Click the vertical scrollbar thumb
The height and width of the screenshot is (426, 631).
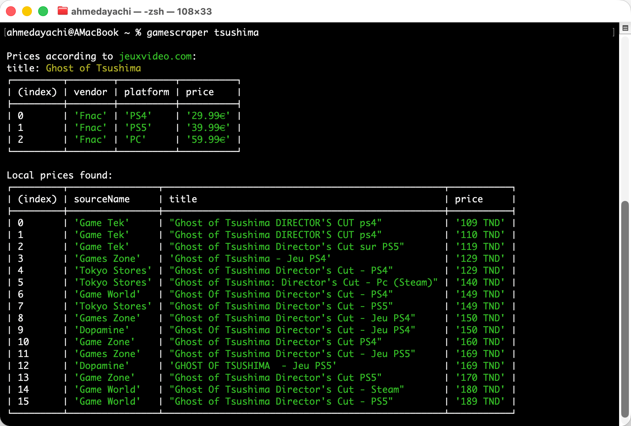625,309
